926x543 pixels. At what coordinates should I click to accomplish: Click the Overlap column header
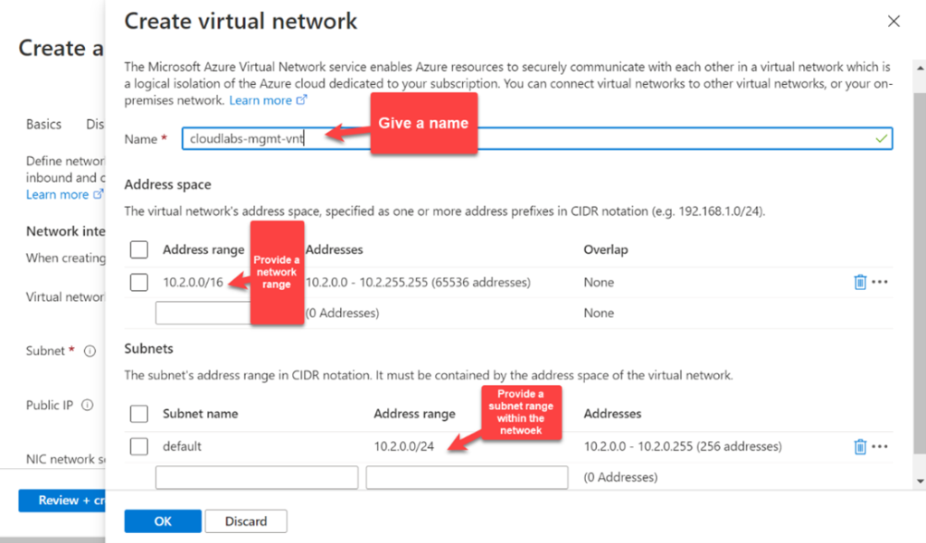pyautogui.click(x=605, y=249)
